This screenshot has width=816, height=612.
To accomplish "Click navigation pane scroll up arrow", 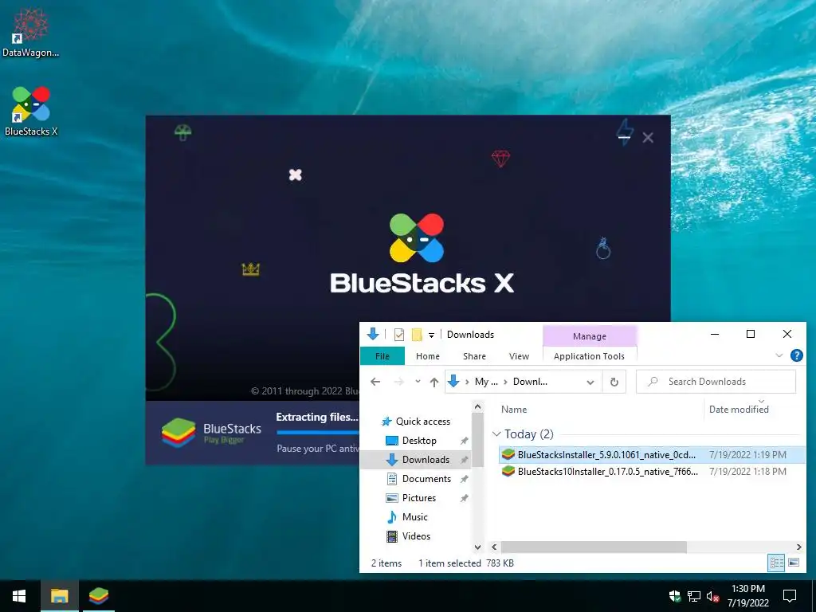I will pos(478,406).
